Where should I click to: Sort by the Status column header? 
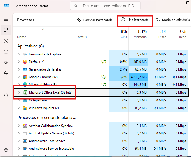(x=93, y=33)
